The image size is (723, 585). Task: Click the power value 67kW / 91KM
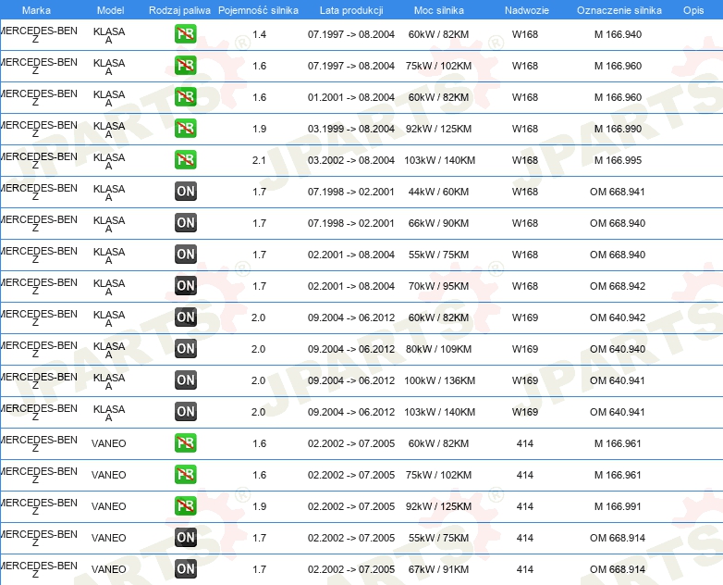point(438,569)
